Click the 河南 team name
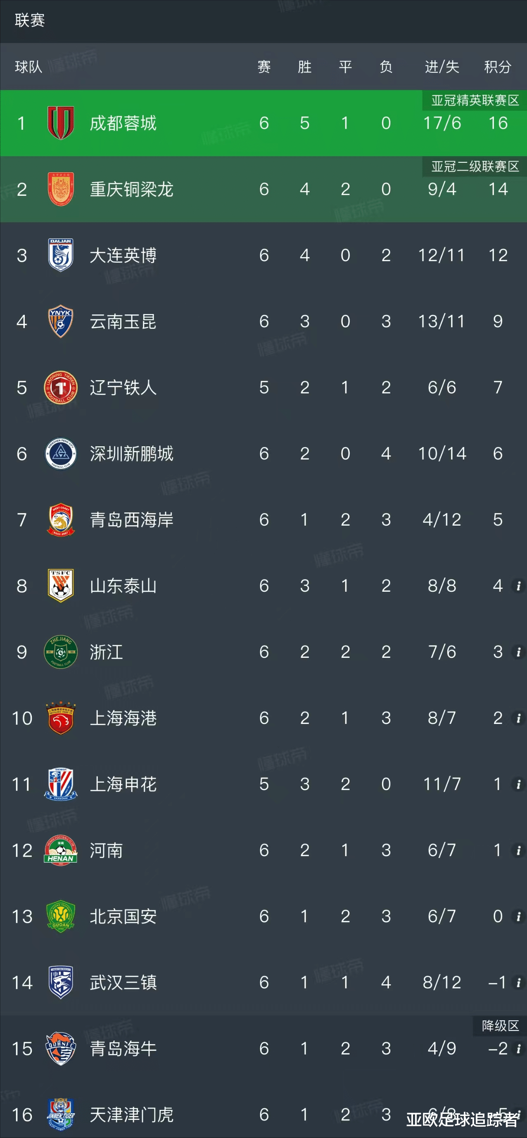527x1138 pixels. [x=106, y=850]
